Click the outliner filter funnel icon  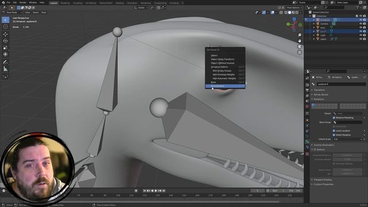tap(357, 7)
